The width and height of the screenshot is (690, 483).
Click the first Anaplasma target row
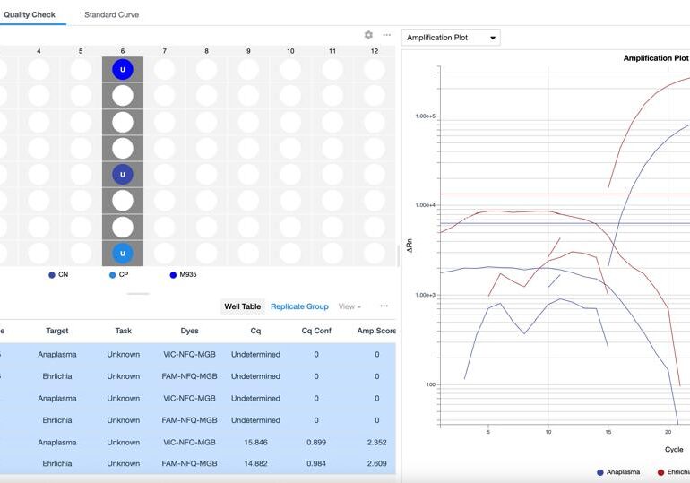coord(57,354)
